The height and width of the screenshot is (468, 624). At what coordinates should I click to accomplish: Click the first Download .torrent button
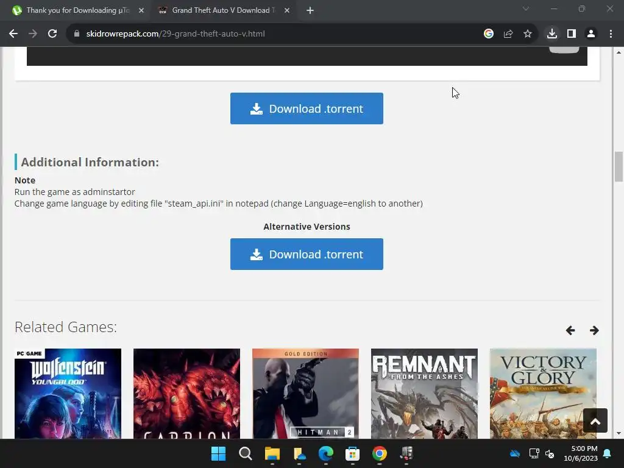307,108
